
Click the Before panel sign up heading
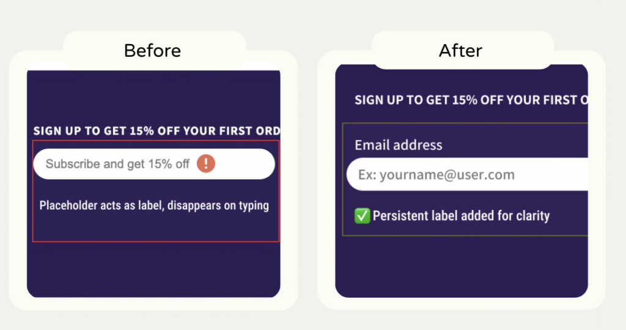click(156, 131)
